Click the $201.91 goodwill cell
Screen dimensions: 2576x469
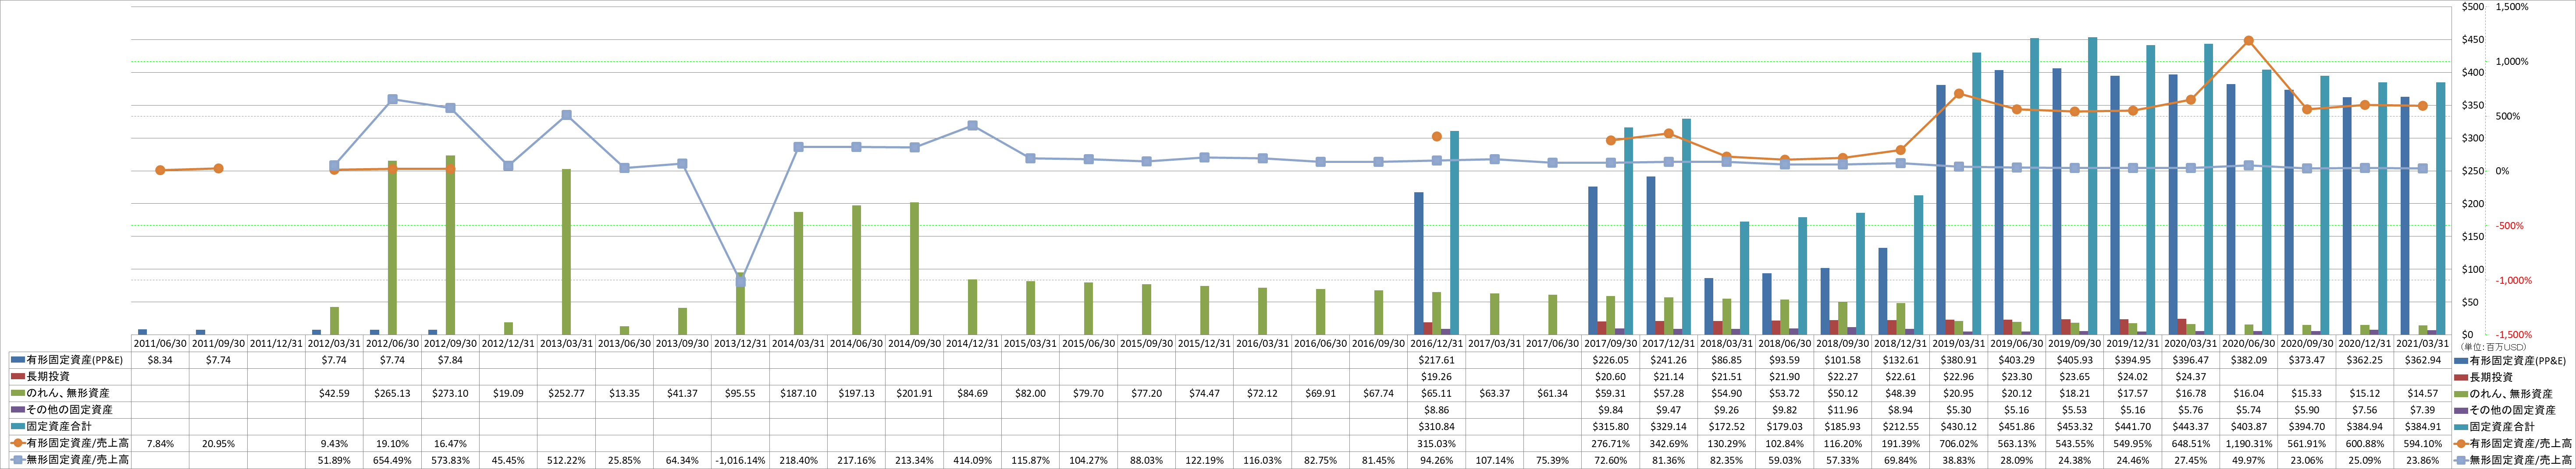pyautogui.click(x=914, y=393)
